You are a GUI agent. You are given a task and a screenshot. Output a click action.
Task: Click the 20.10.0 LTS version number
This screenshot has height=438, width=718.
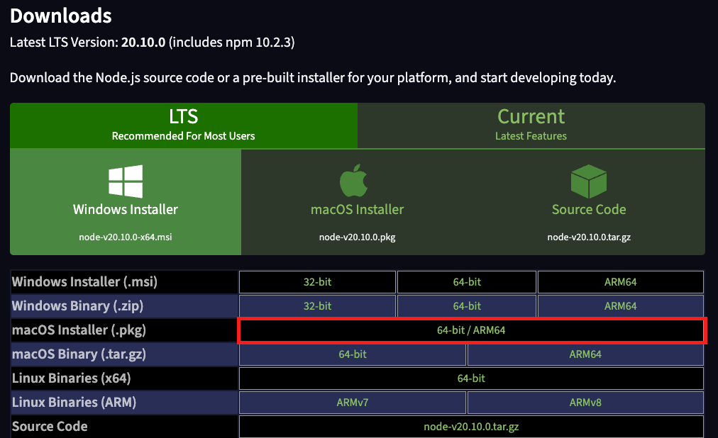(143, 43)
